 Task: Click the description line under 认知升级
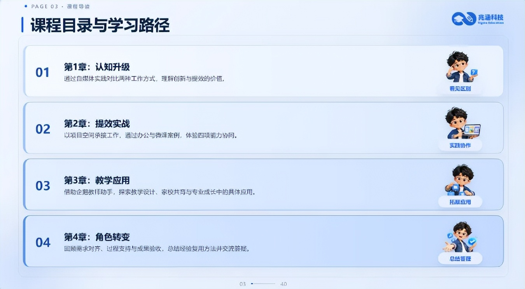[x=144, y=78]
